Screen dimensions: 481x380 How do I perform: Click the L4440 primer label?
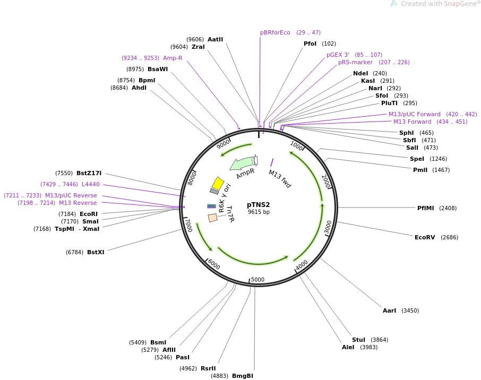pos(90,184)
